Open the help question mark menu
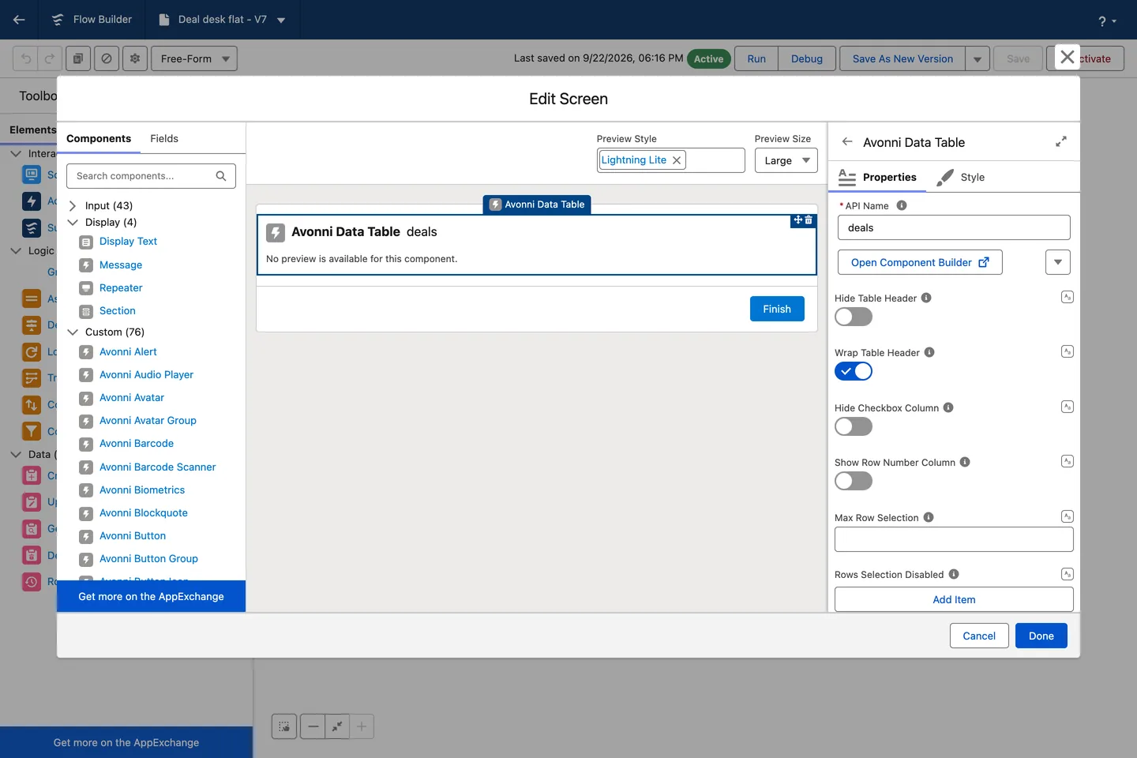The height and width of the screenshot is (758, 1137). 1107,21
